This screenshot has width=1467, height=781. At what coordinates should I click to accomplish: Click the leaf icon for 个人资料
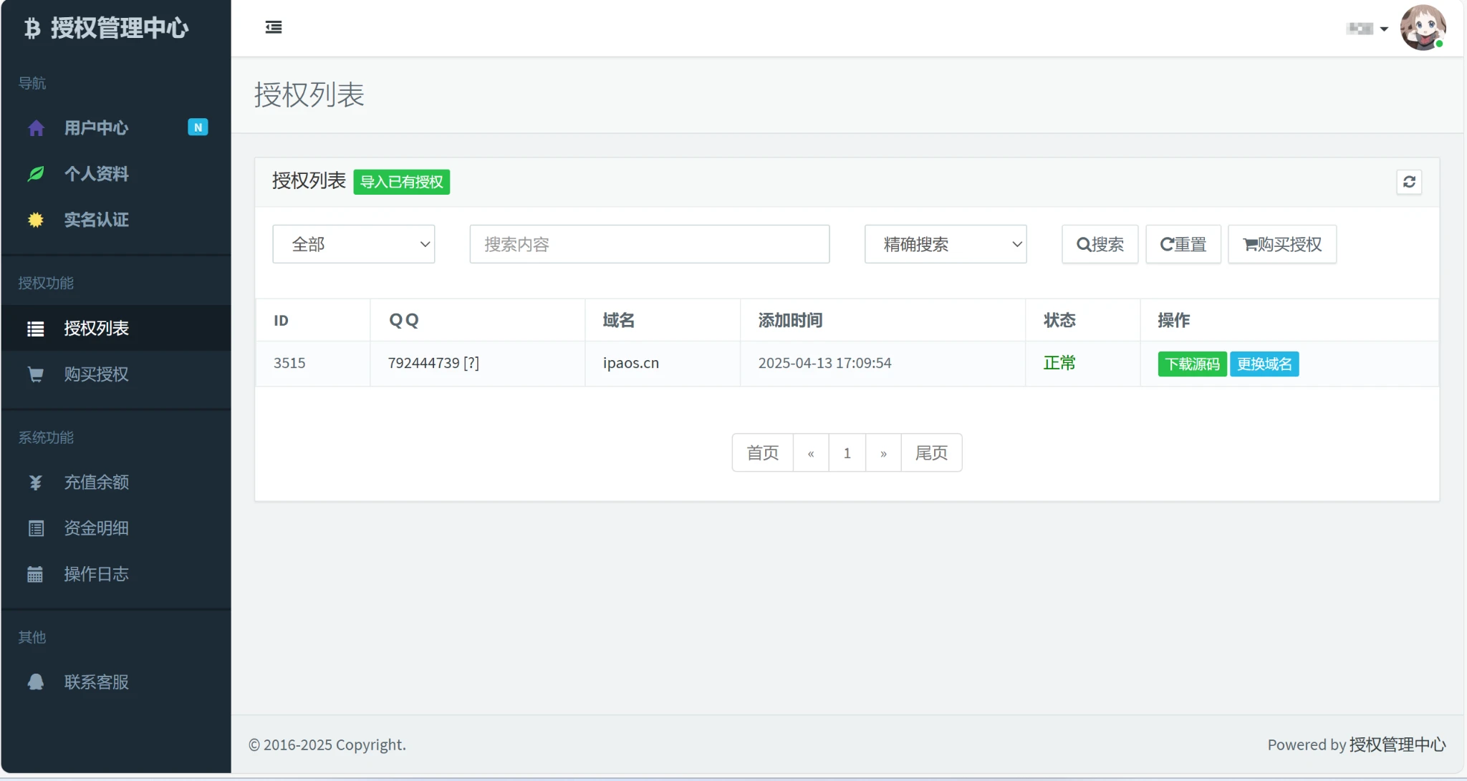pos(36,174)
